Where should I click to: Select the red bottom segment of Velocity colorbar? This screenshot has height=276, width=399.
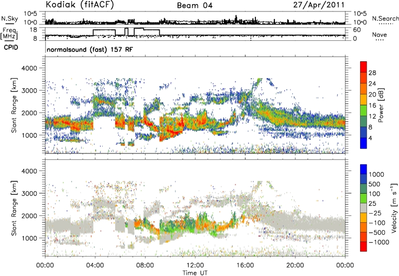tap(364, 247)
